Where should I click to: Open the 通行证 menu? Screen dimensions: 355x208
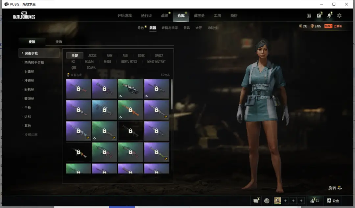coord(146,16)
